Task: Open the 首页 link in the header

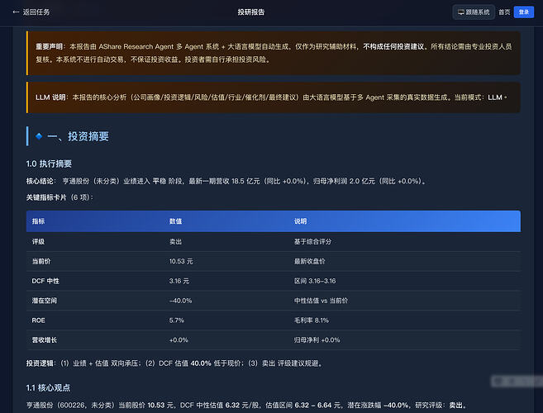Action: 504,12
